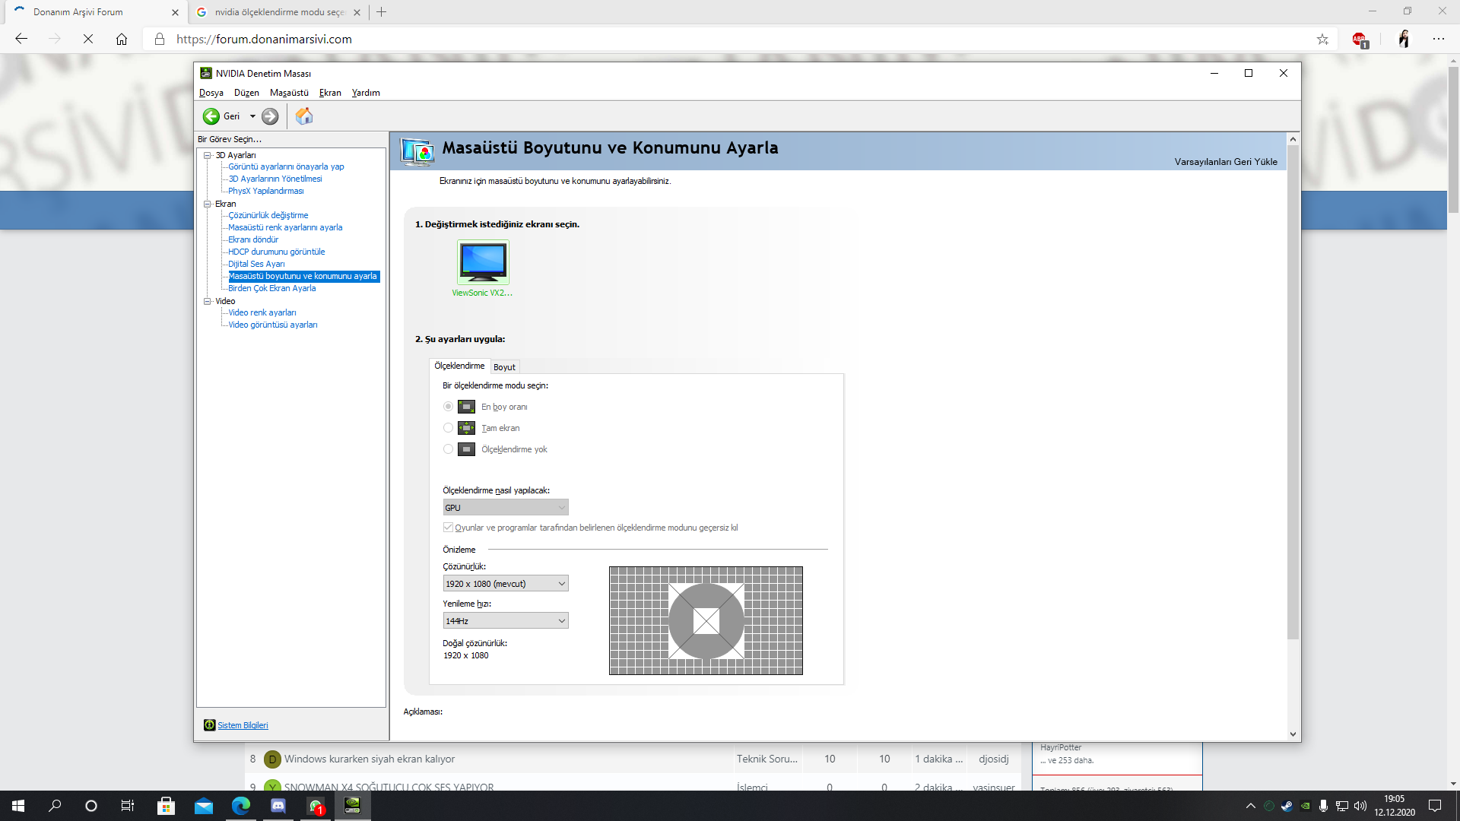Viewport: 1460px width, 821px height.
Task: Open the 144Hz refresh rate dropdown
Action: pyautogui.click(x=506, y=621)
